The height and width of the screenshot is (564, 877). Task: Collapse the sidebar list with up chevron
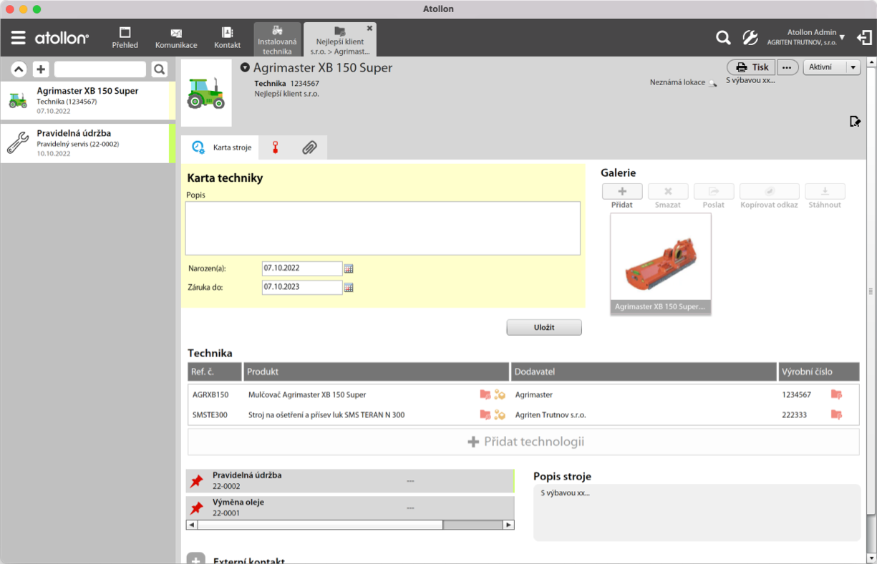tap(19, 69)
